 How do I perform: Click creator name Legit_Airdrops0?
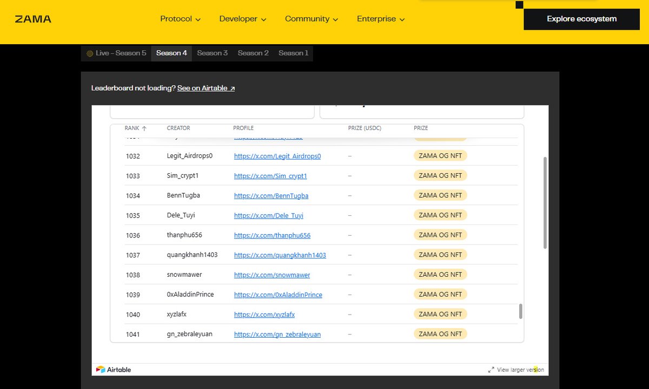[190, 156]
